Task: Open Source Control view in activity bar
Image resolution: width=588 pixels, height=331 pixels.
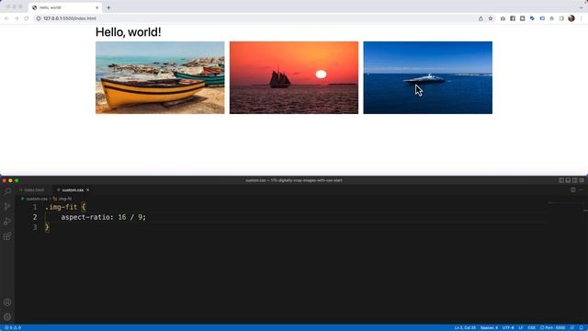Action: 7,206
